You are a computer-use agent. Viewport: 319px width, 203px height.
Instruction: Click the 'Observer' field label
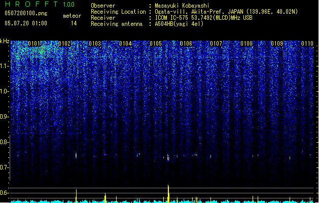coord(103,6)
